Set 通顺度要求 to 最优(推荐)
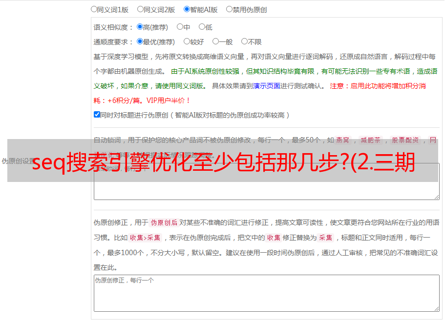 (x=140, y=41)
